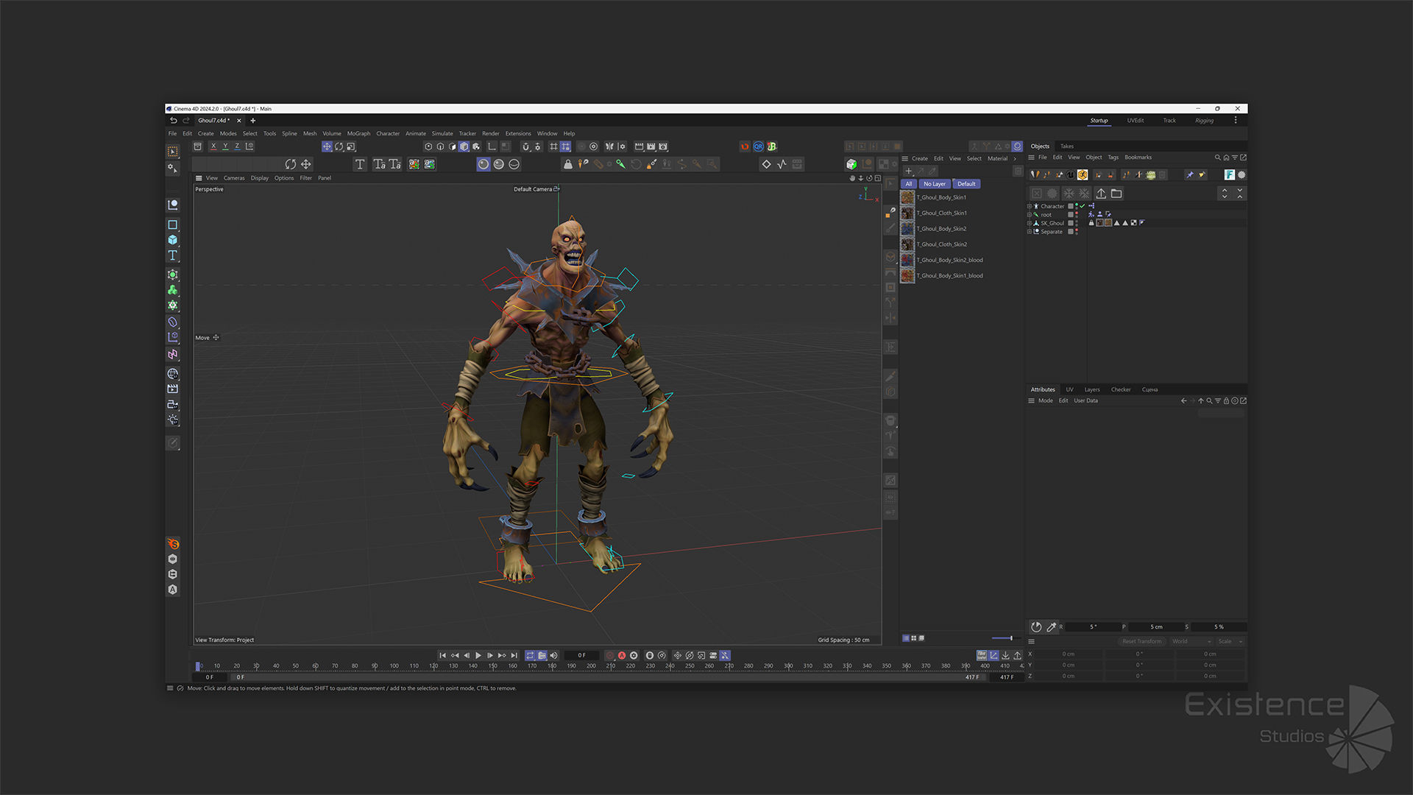The image size is (1413, 795).
Task: Open the MoGraph menu
Action: coord(358,133)
